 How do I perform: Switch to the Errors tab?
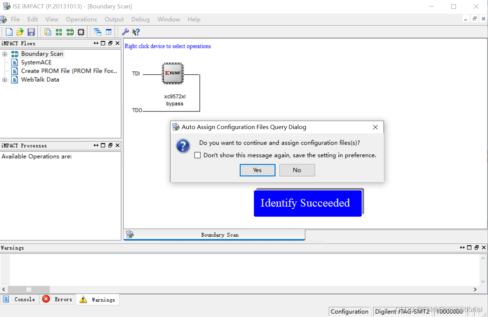click(x=57, y=299)
